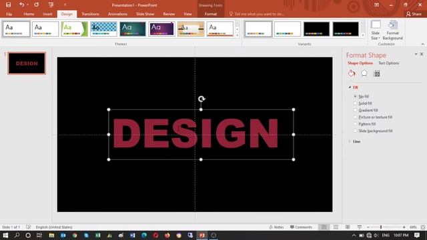Switch to the Home tab
The image size is (427, 240).
[29, 14]
